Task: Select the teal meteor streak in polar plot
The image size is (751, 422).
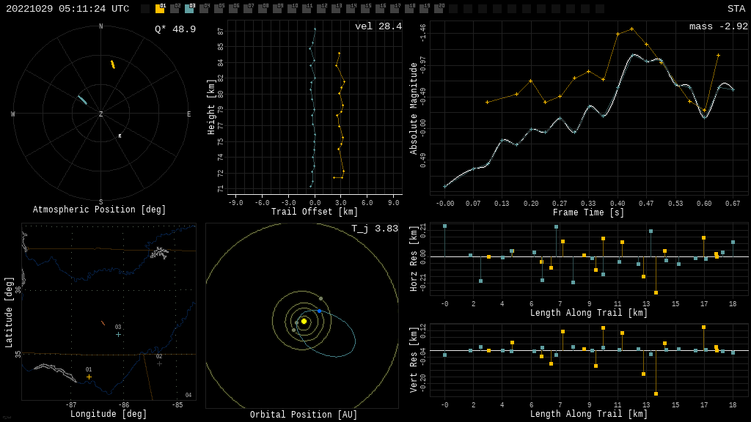Action: coord(82,100)
